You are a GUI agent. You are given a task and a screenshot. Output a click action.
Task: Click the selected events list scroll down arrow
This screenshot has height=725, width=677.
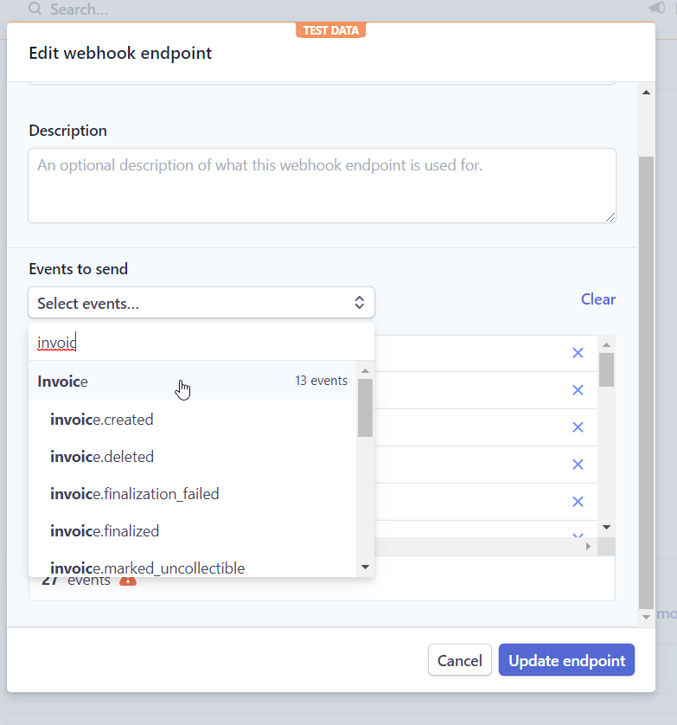[607, 527]
